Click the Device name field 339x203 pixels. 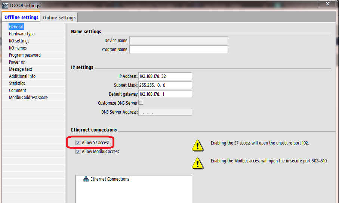(178, 41)
